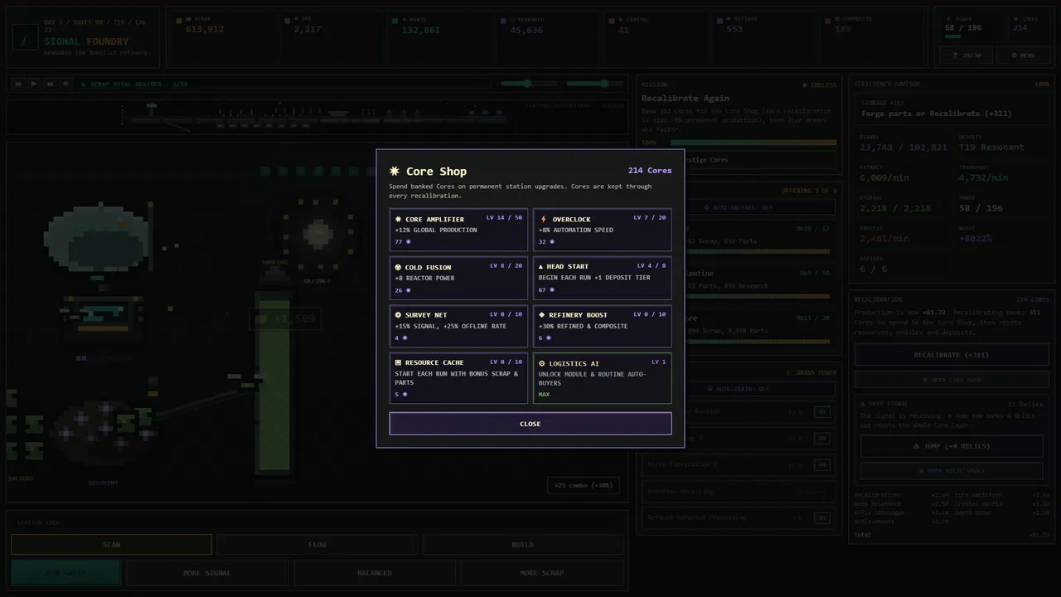The image size is (1061, 597).
Task: Click the Recalibrate (+311) button
Action: [952, 355]
